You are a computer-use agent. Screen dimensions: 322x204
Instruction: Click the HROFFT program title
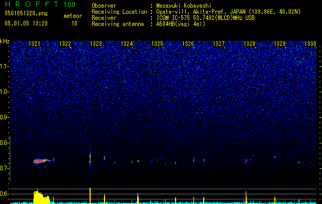pyautogui.click(x=31, y=4)
